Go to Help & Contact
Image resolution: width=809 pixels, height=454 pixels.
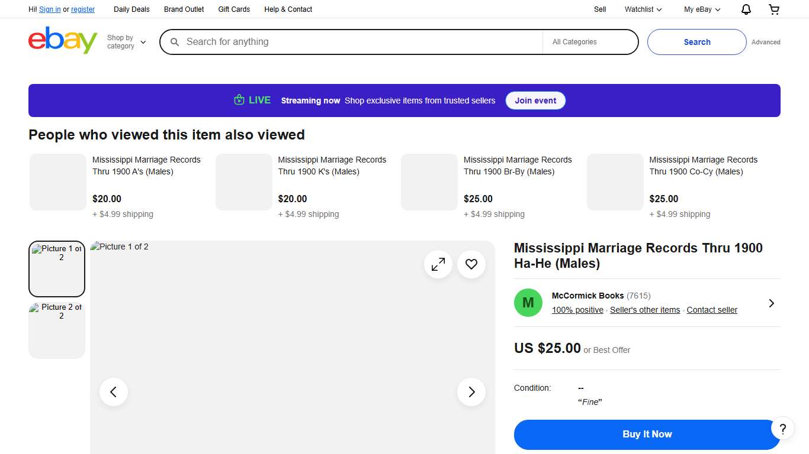pyautogui.click(x=288, y=9)
